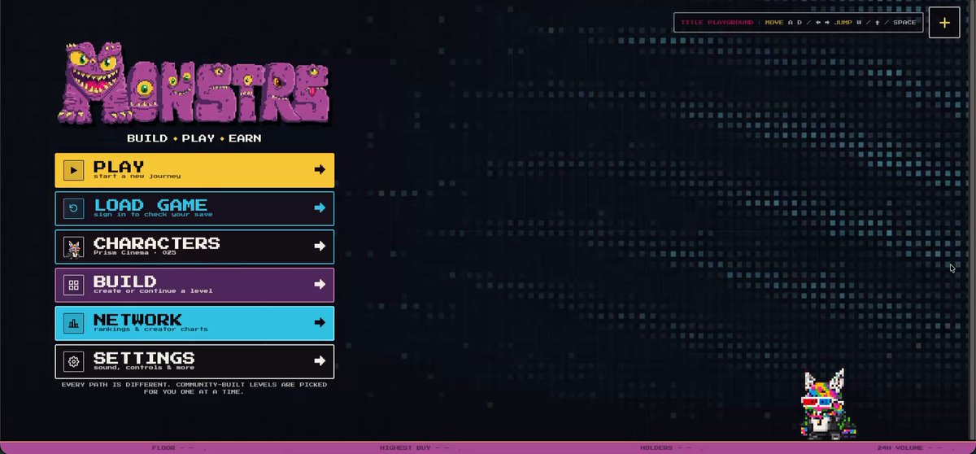Viewport: 976px width, 454px height.
Task: Click 'sound, controls & more' subtitle
Action: tap(143, 367)
